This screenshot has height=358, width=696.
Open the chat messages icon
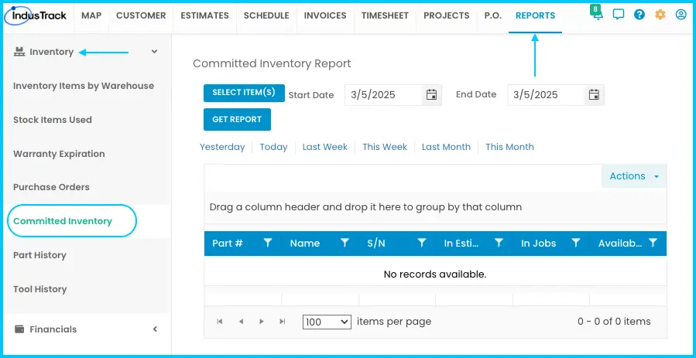point(619,15)
